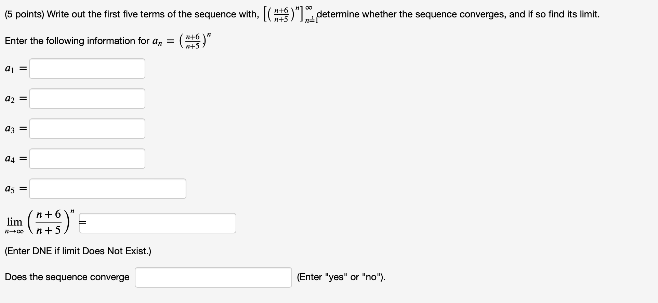
Task: Click the a1 answer input field
Action: click(87, 68)
